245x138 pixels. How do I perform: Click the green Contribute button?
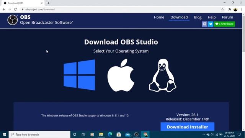tap(224, 24)
